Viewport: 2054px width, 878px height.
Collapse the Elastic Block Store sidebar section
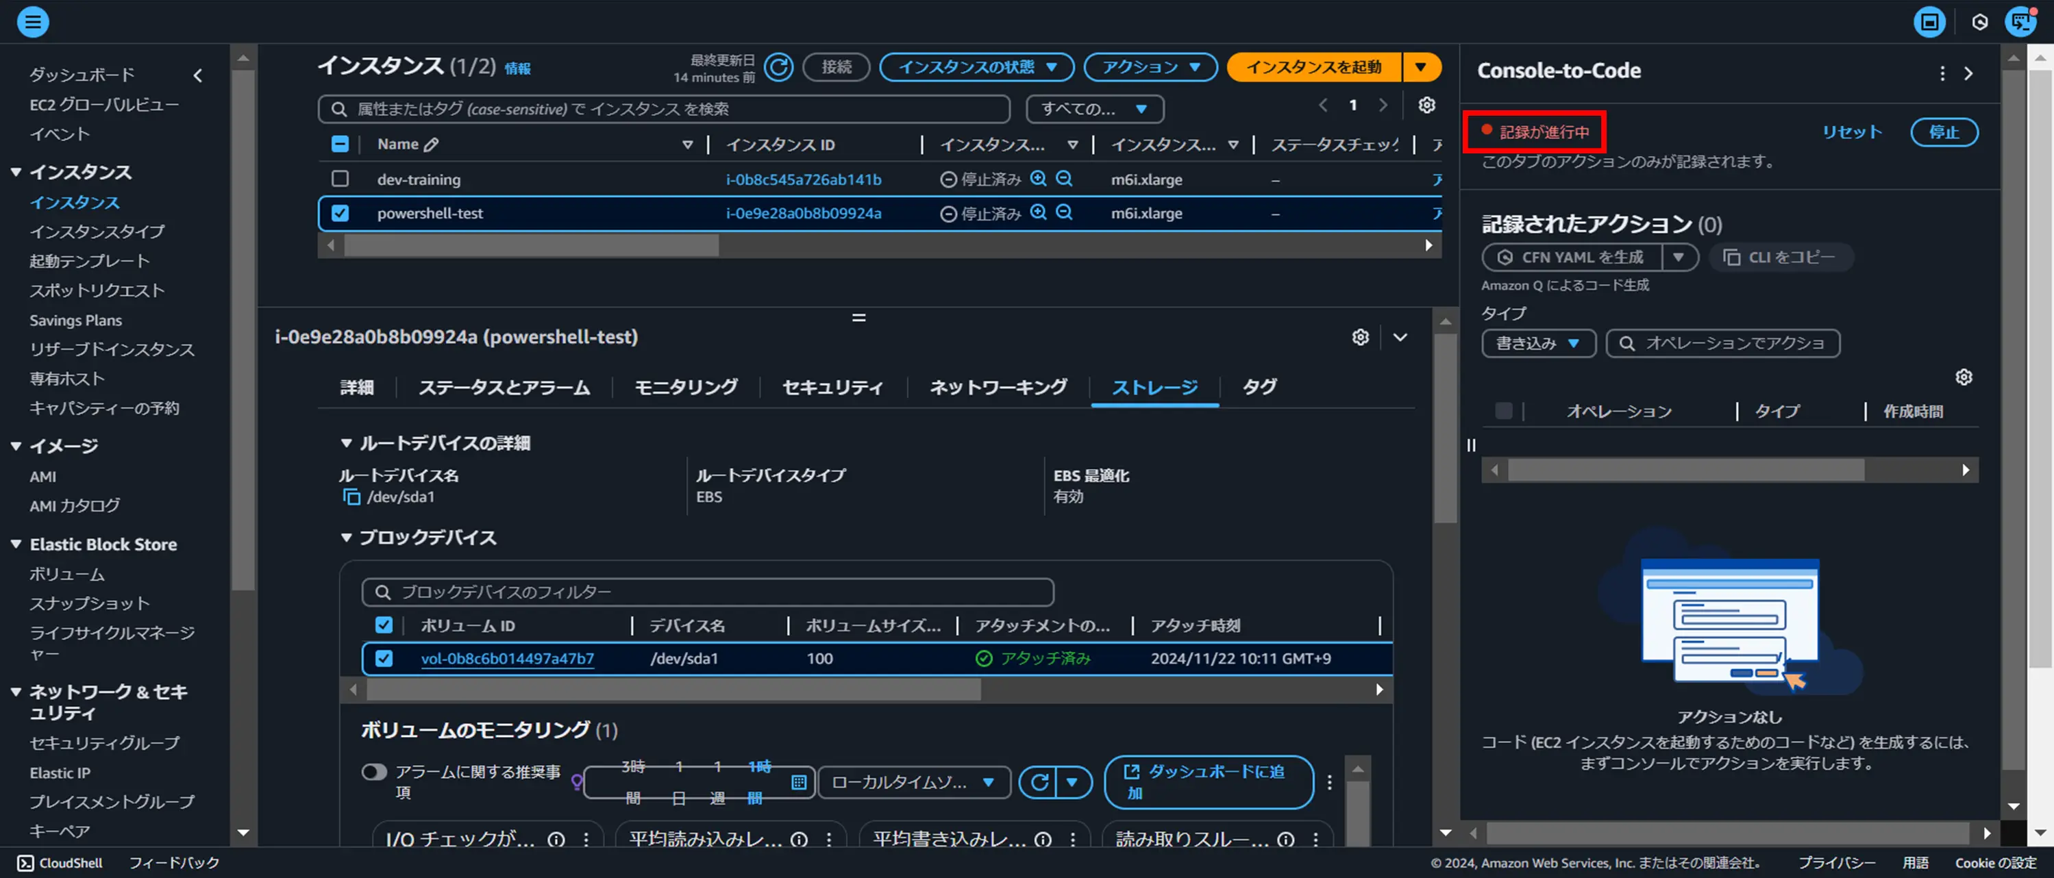click(15, 544)
